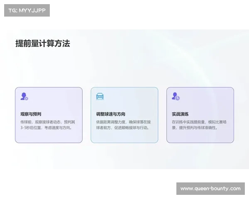Click the 调整球速与方向 heading
The height and width of the screenshot is (199, 249).
[110, 114]
